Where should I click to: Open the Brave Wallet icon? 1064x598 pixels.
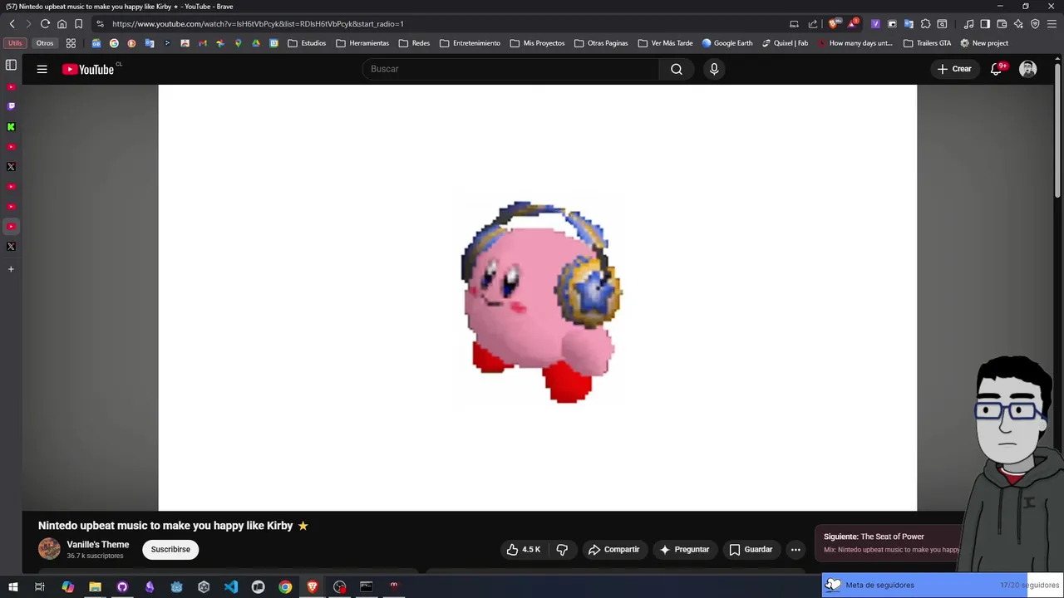(x=1002, y=24)
